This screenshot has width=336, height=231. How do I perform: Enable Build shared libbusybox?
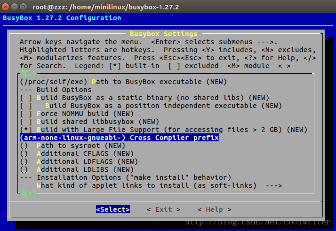pyautogui.click(x=89, y=122)
